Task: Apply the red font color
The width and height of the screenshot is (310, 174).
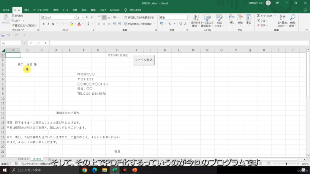Action: point(79,24)
